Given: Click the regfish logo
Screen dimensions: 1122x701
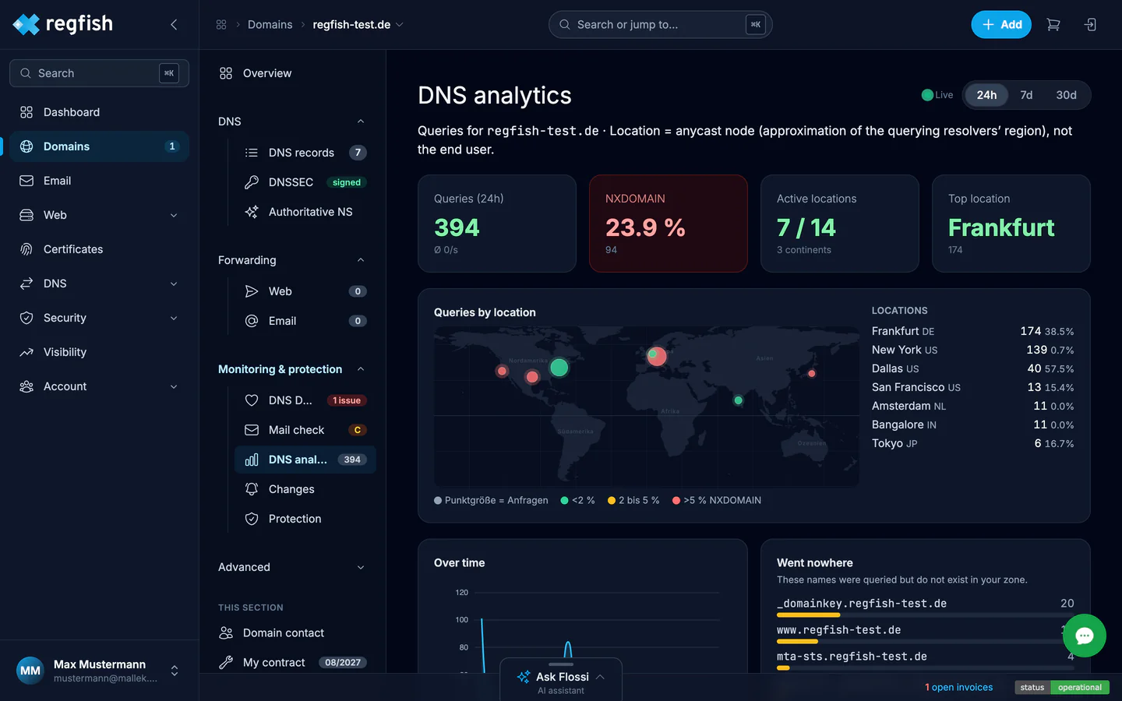Looking at the screenshot, I should (x=63, y=24).
